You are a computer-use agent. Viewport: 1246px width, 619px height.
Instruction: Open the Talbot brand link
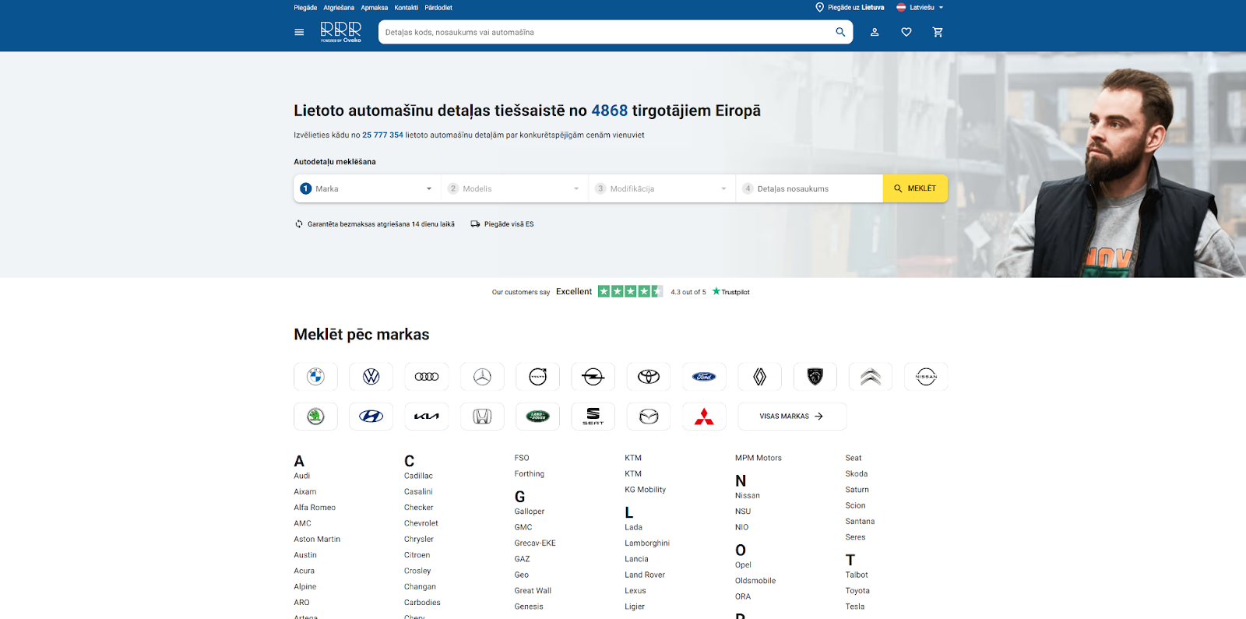pos(857,575)
